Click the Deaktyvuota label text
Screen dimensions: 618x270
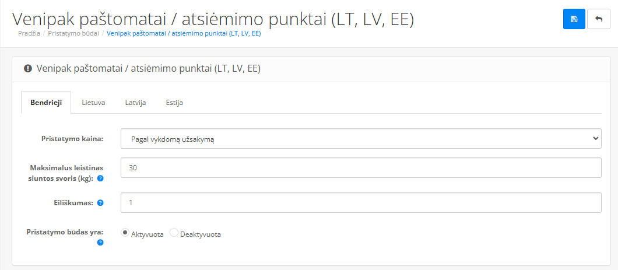pos(200,234)
